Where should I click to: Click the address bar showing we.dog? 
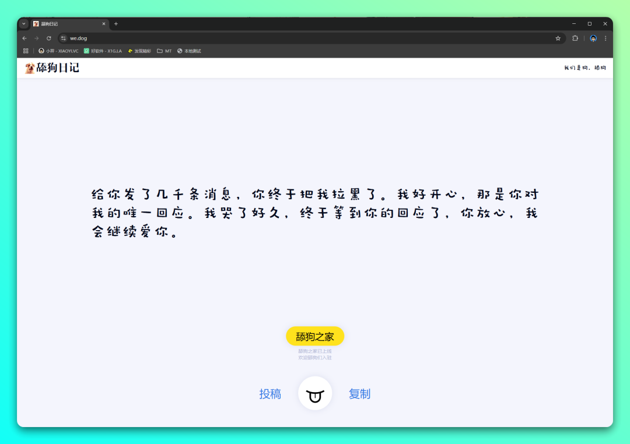click(311, 38)
